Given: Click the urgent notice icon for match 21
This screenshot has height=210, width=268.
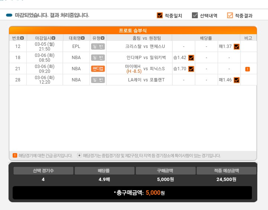Looking at the screenshot, I should click(247, 69).
